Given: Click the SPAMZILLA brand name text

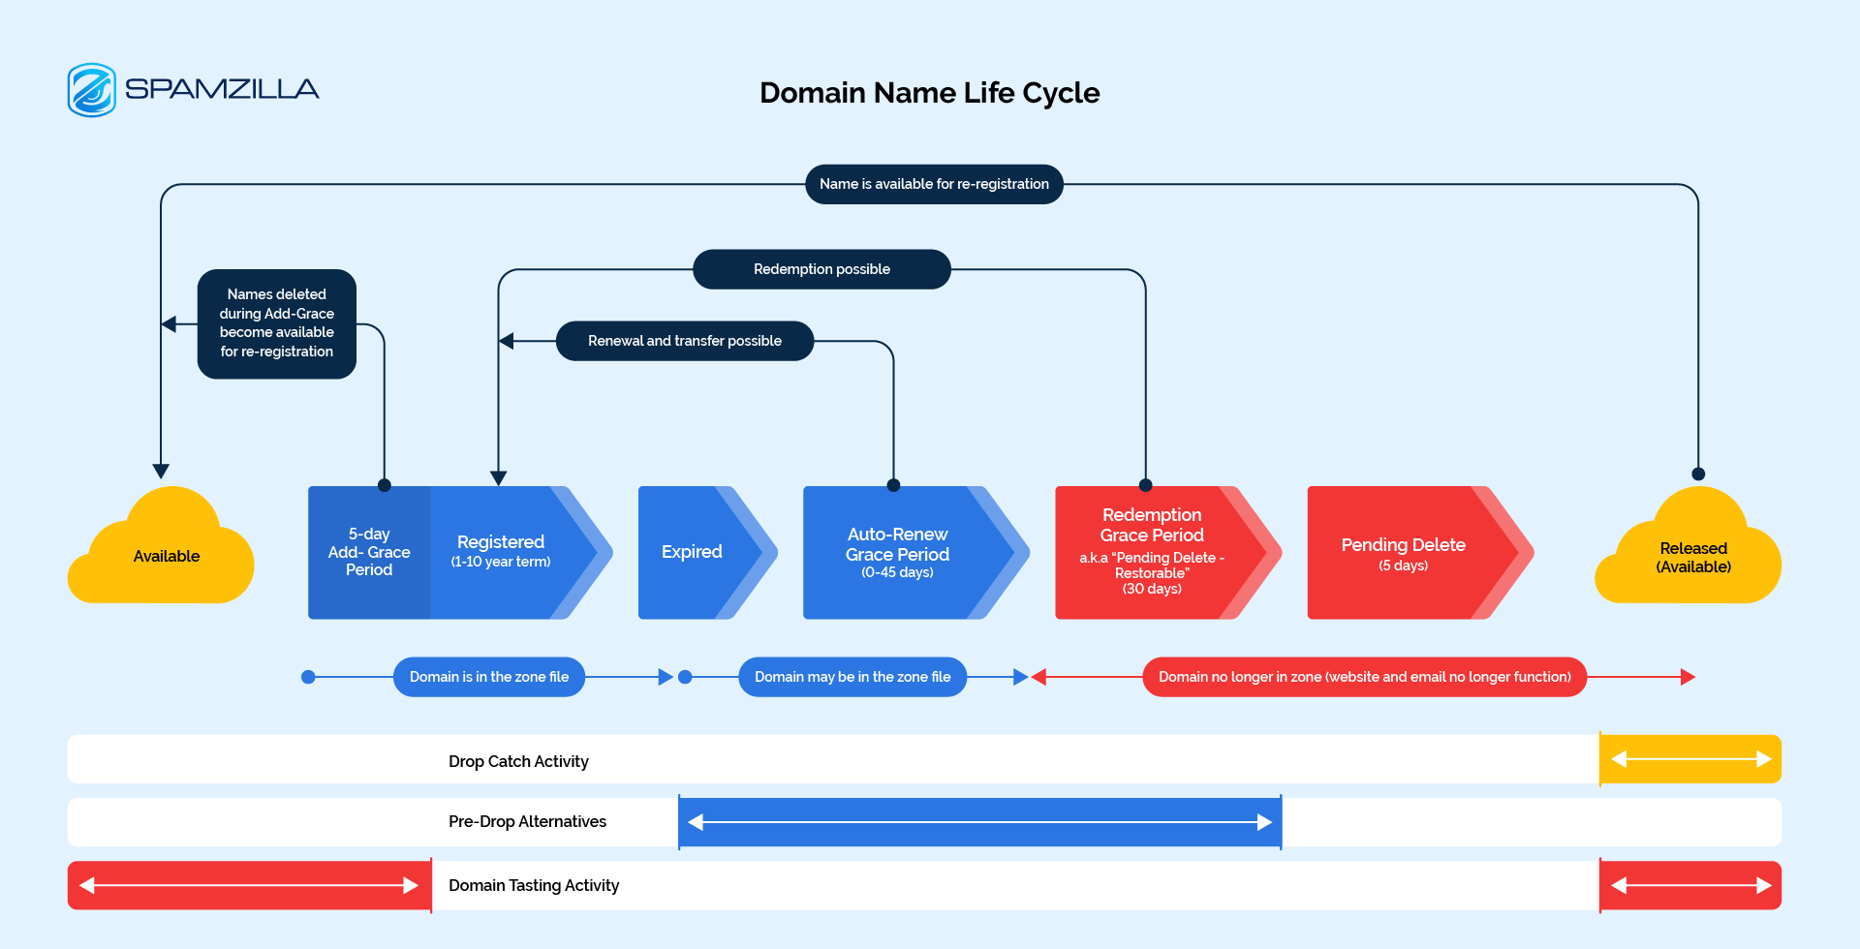Looking at the screenshot, I should 222,90.
